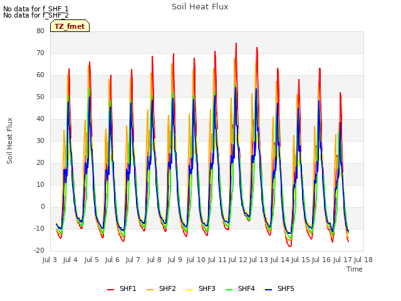Click the 80 y-axis tick label
401x301 pixels.
pos(40,31)
